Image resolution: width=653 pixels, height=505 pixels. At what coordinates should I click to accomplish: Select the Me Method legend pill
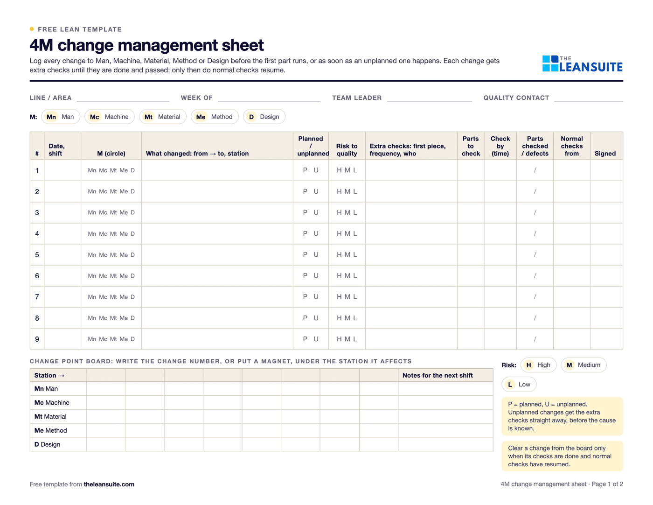[215, 117]
